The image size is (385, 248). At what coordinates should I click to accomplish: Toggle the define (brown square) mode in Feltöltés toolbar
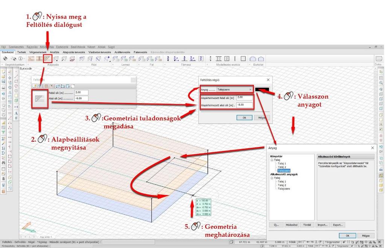pos(46,86)
